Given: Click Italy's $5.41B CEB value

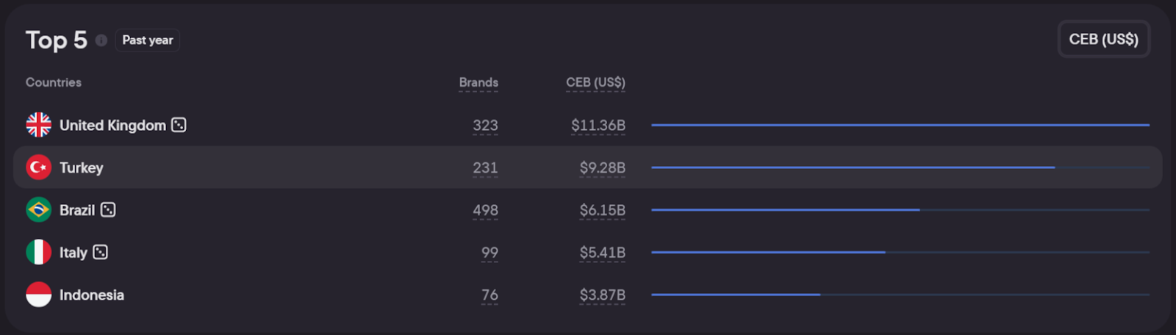Looking at the screenshot, I should click(x=603, y=253).
